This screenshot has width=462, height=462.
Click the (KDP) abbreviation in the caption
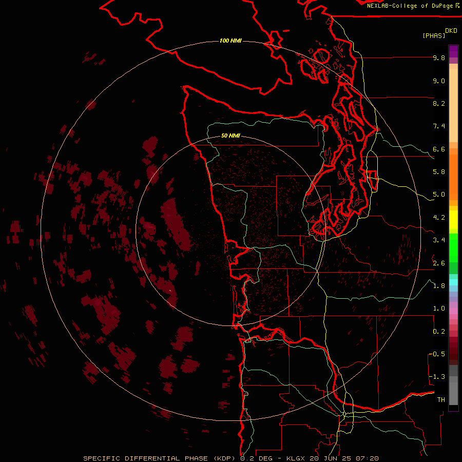(224, 458)
